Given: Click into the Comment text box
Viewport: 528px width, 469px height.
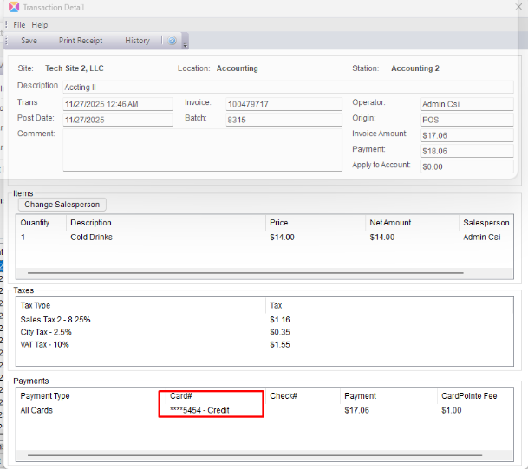Looking at the screenshot, I should point(202,150).
